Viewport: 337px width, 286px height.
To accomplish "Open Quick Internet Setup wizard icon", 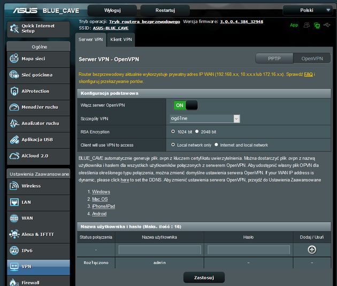I will [14, 28].
